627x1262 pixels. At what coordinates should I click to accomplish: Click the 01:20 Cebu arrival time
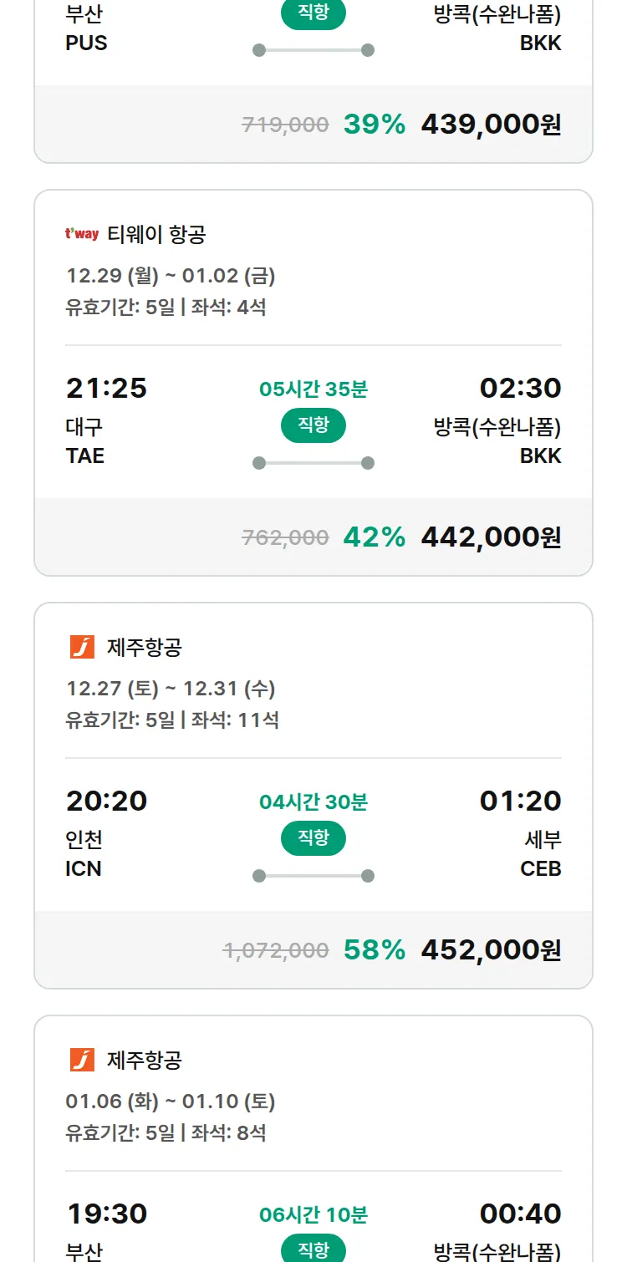[x=520, y=801]
